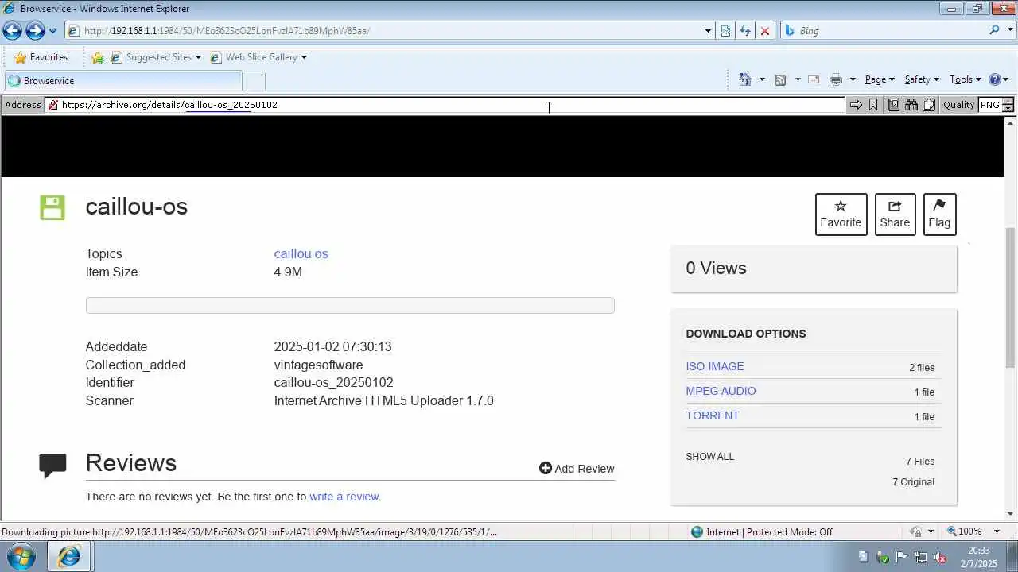Stop page loading with the red X
1018x572 pixels.
pos(765,31)
